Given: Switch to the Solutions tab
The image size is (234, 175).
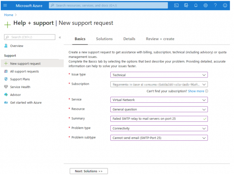Looking at the screenshot, I should coord(104,39).
